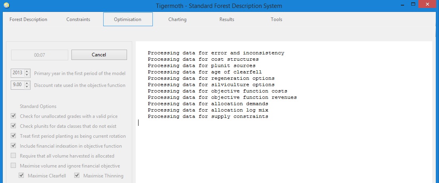Decrease the discount rate spinner

(27, 87)
